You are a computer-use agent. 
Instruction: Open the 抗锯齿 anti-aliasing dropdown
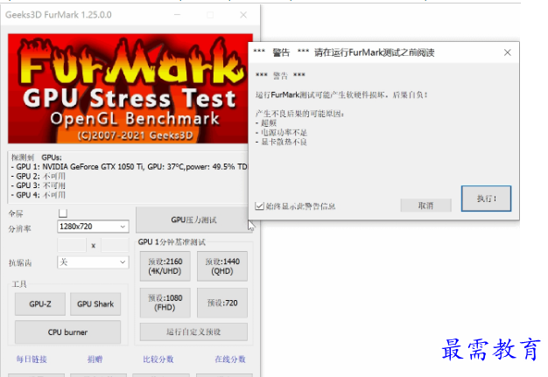pyautogui.click(x=93, y=262)
